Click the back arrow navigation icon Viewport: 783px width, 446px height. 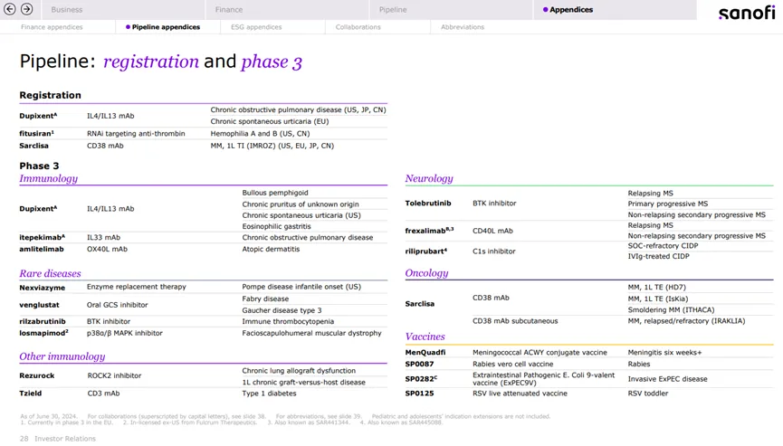click(x=10, y=9)
